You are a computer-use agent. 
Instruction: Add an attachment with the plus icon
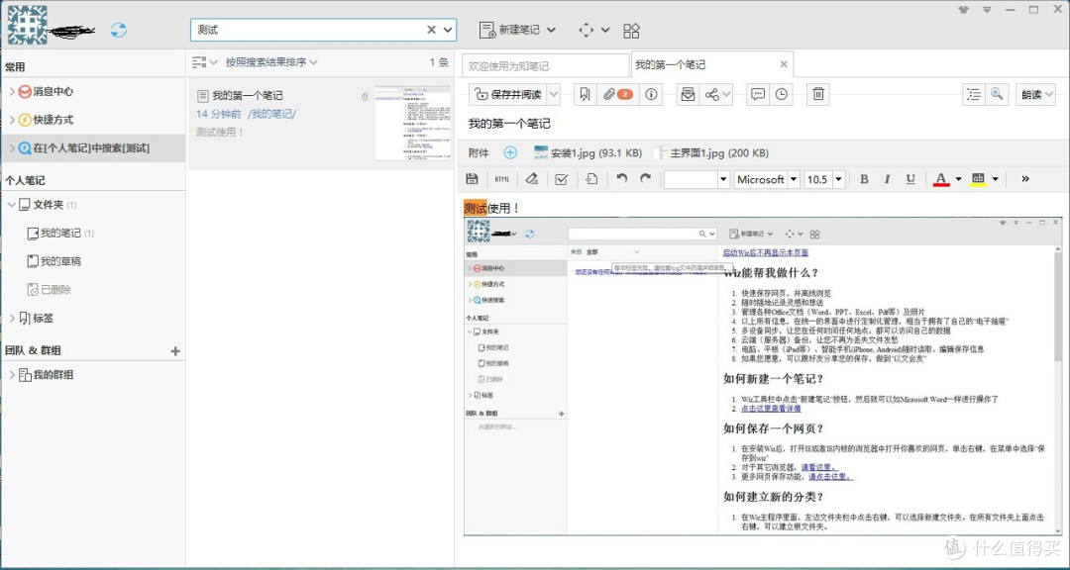click(510, 152)
